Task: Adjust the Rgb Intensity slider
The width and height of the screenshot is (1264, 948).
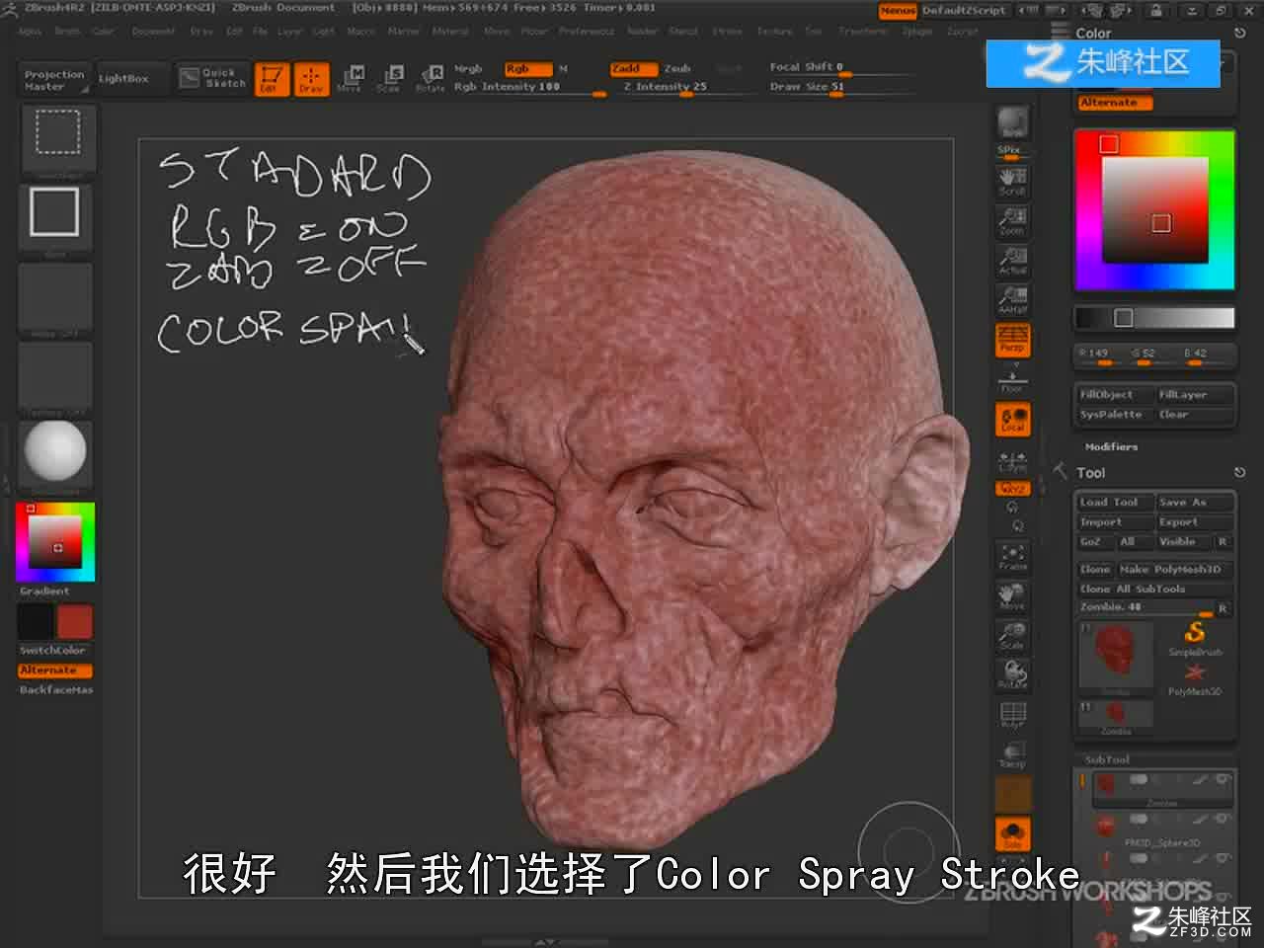Action: 529,87
